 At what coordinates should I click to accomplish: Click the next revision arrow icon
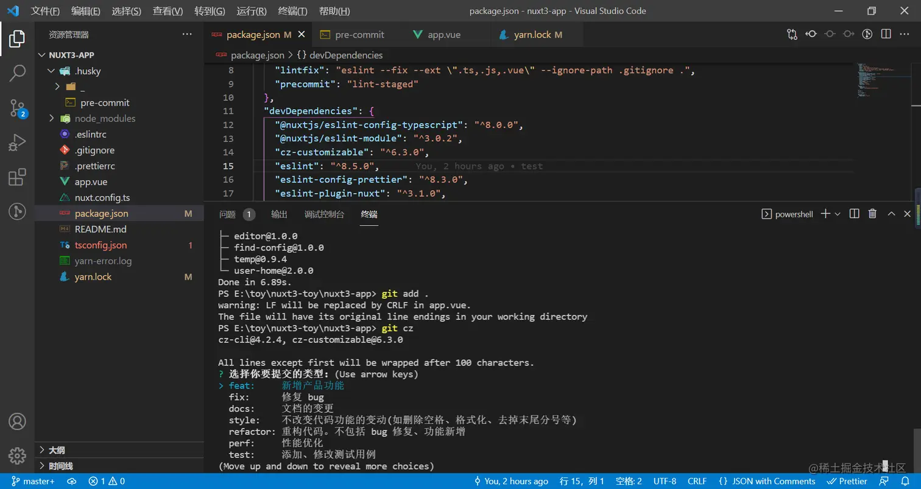(849, 35)
